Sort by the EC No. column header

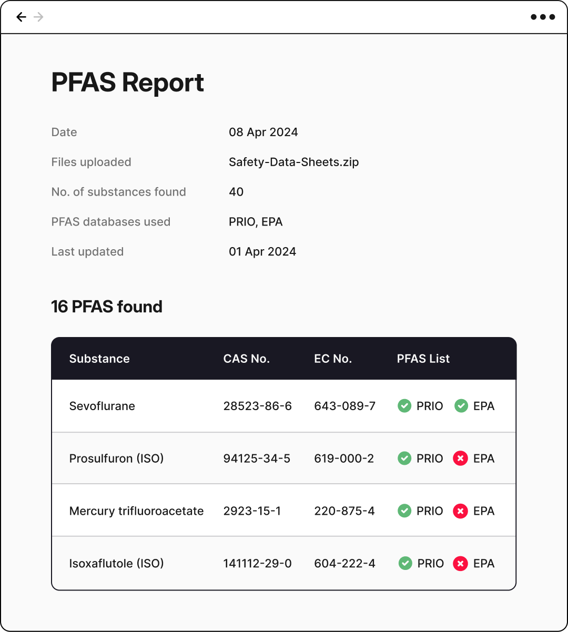tap(333, 359)
